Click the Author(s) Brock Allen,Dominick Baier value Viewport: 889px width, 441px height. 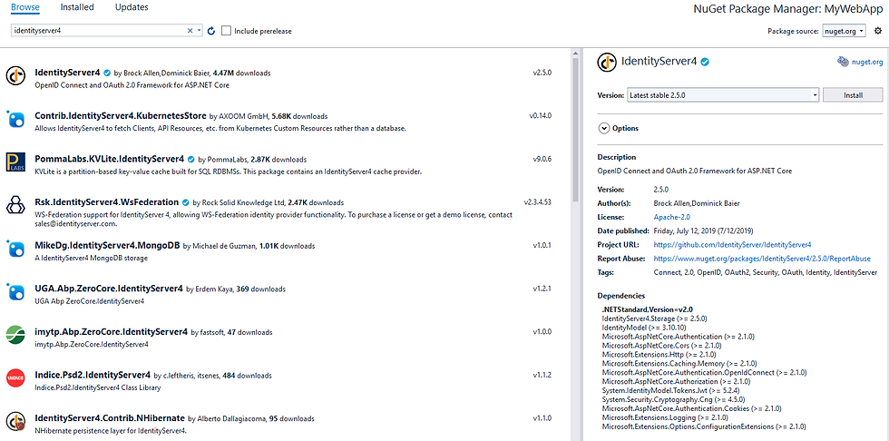(x=697, y=203)
